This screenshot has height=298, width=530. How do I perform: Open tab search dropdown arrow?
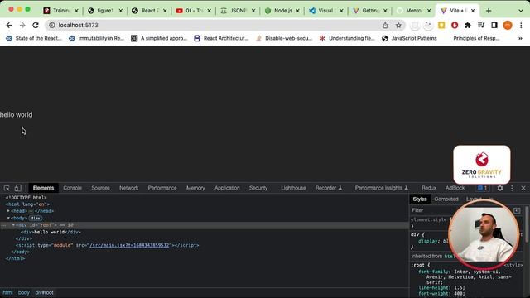tap(521, 11)
